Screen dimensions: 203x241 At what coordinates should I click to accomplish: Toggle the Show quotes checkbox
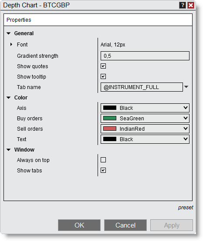(x=103, y=66)
